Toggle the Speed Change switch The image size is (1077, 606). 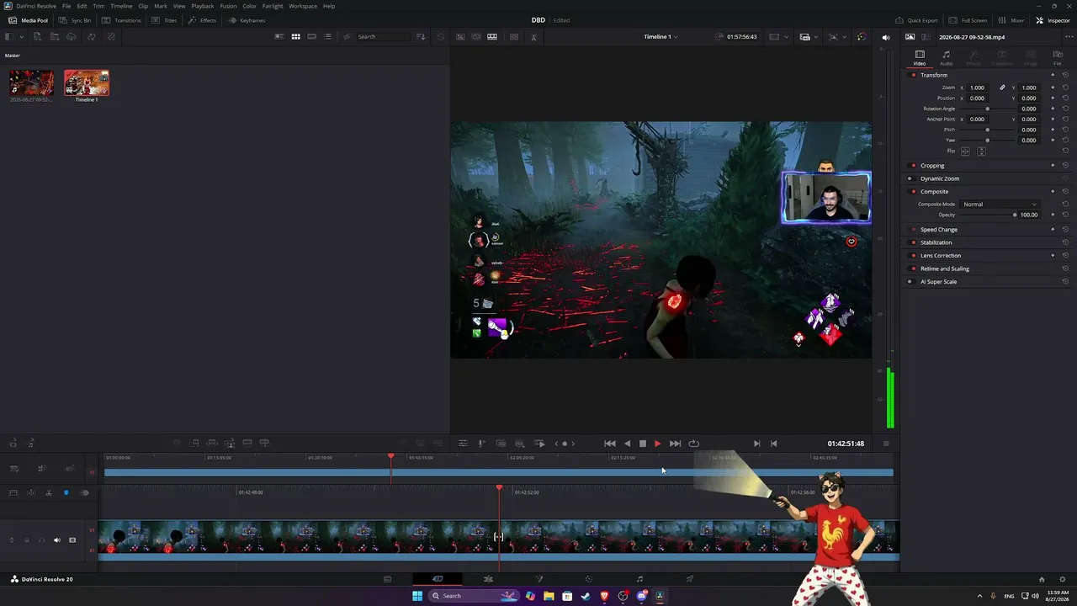tap(913, 230)
